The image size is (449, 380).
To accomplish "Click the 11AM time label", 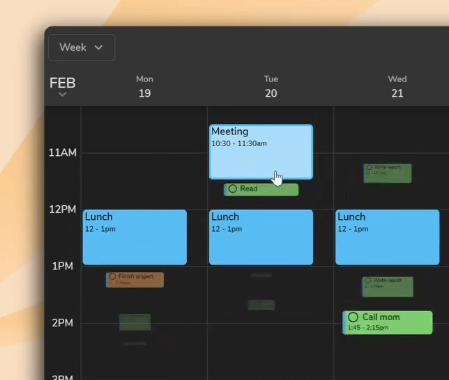I will pyautogui.click(x=63, y=152).
